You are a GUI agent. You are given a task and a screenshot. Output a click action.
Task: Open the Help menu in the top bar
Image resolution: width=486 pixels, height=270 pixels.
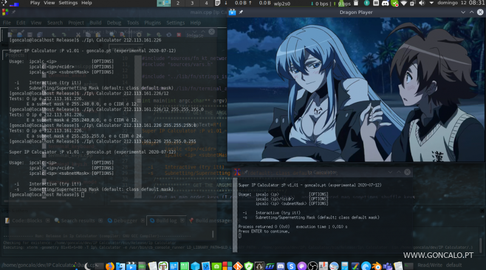[86, 3]
